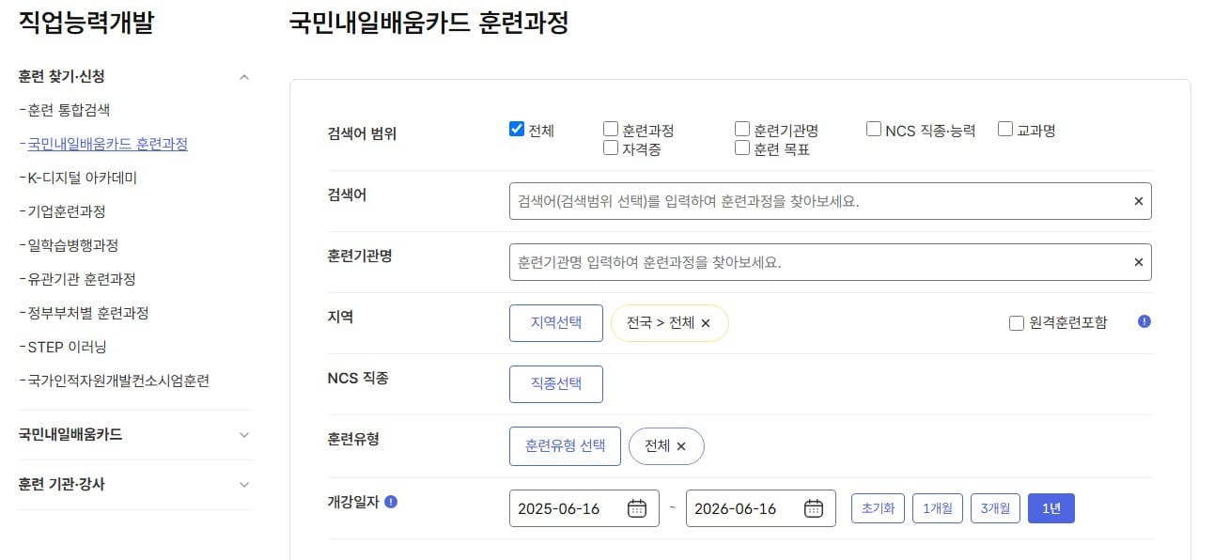This screenshot has width=1214, height=560.
Task: Check the 훈련과정 checkbox
Action: (611, 127)
